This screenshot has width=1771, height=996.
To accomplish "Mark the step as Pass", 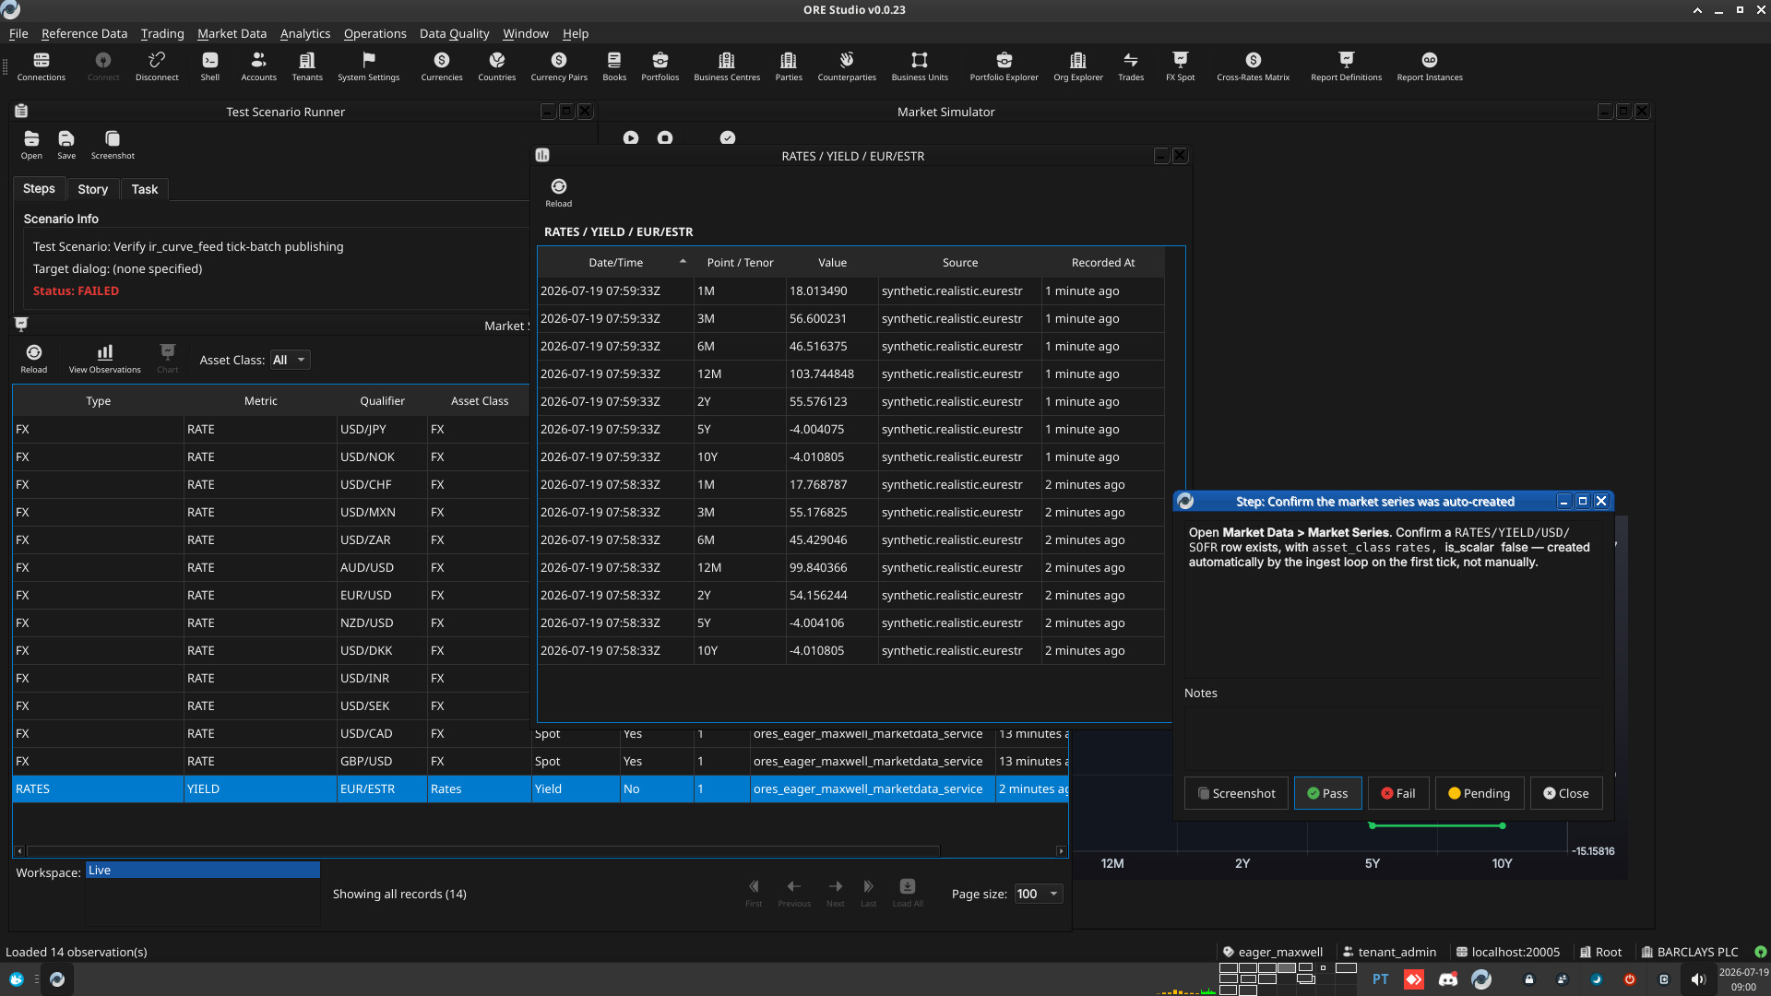I will pyautogui.click(x=1327, y=793).
